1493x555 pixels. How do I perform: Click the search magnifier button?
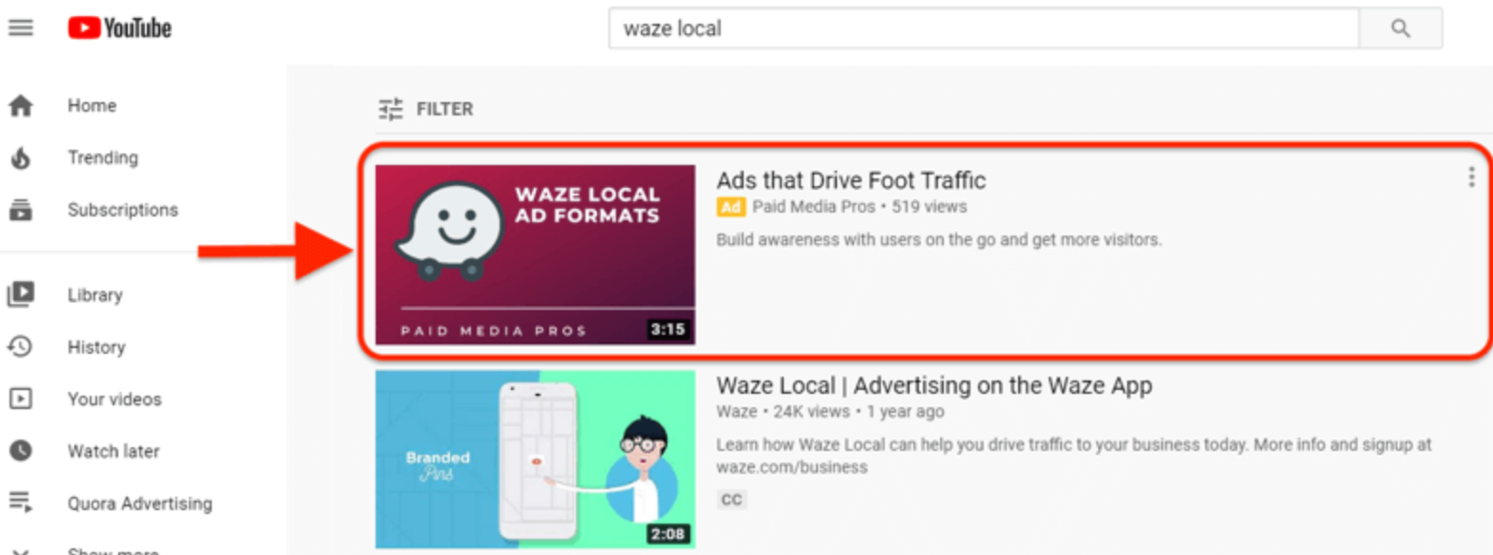coord(1400,29)
